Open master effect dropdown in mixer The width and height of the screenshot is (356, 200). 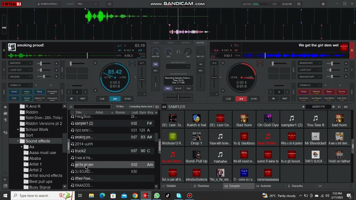click(178, 67)
